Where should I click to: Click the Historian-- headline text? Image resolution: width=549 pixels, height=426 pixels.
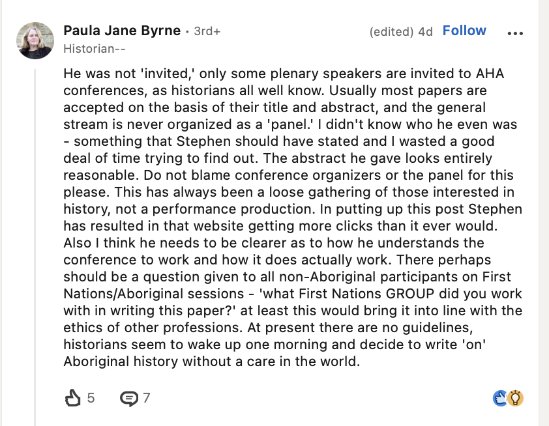coord(95,49)
